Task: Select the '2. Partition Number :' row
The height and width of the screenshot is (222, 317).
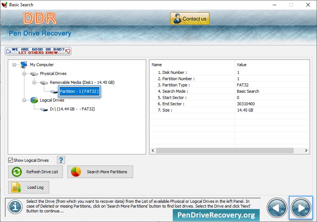Action: [x=230, y=79]
